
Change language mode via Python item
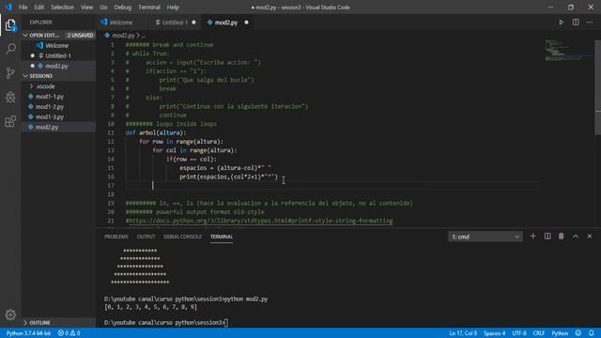pyautogui.click(x=560, y=333)
